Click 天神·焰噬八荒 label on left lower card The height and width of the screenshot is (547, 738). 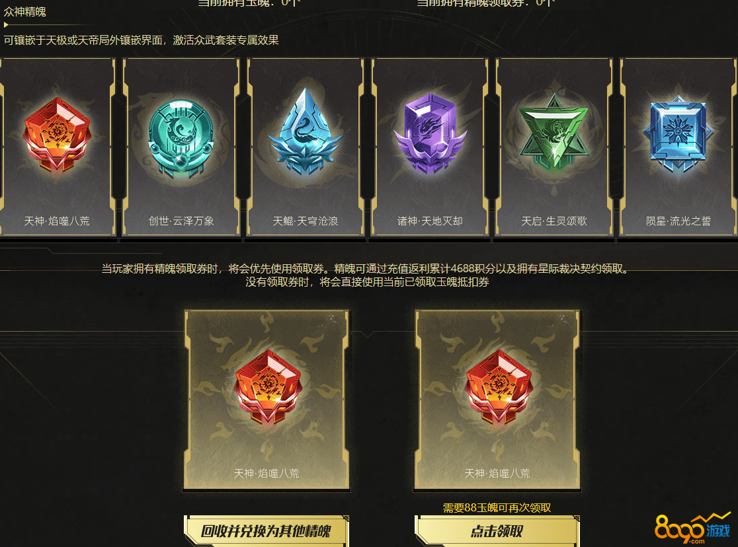point(266,473)
